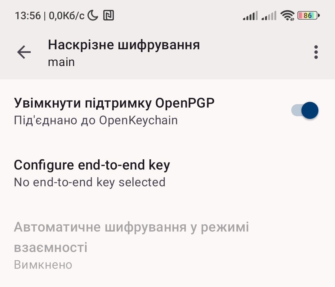Tap 'Увімкнути підтримку OpenPGP' label
The width and height of the screenshot is (335, 287).
tap(114, 103)
